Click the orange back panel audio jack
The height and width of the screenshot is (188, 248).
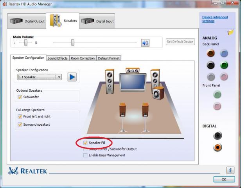[211, 53]
